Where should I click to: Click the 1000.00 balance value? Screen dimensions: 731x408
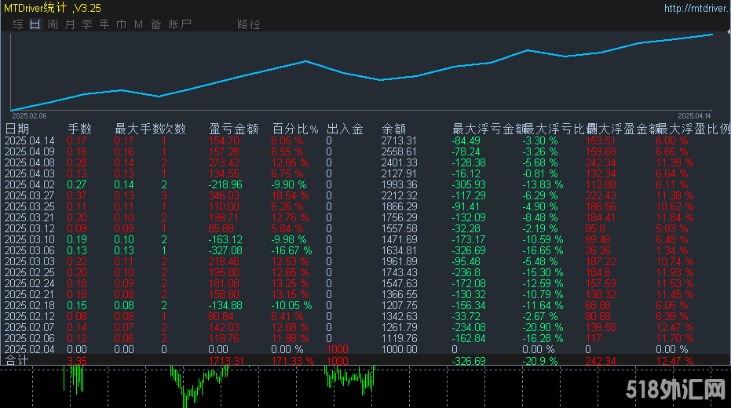pyautogui.click(x=399, y=349)
